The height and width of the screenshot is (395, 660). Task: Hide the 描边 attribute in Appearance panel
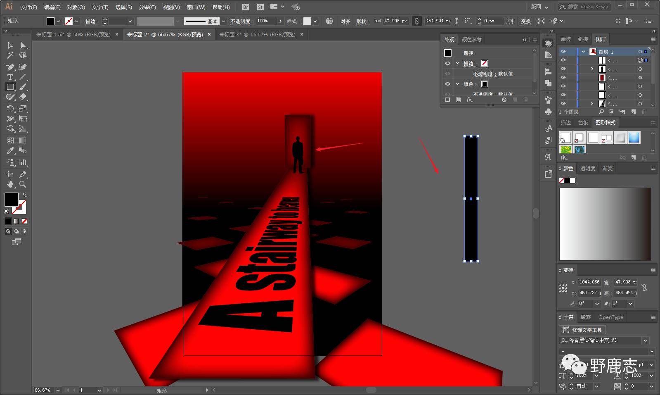point(447,63)
